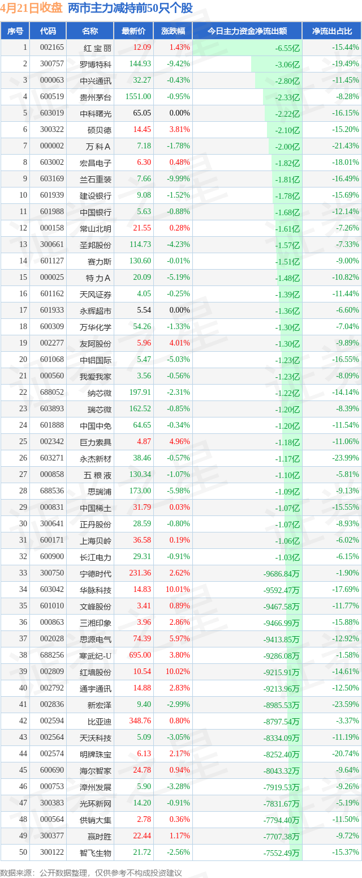The image size is (362, 878).
Task: Select stock code 300757
Action: point(52,64)
